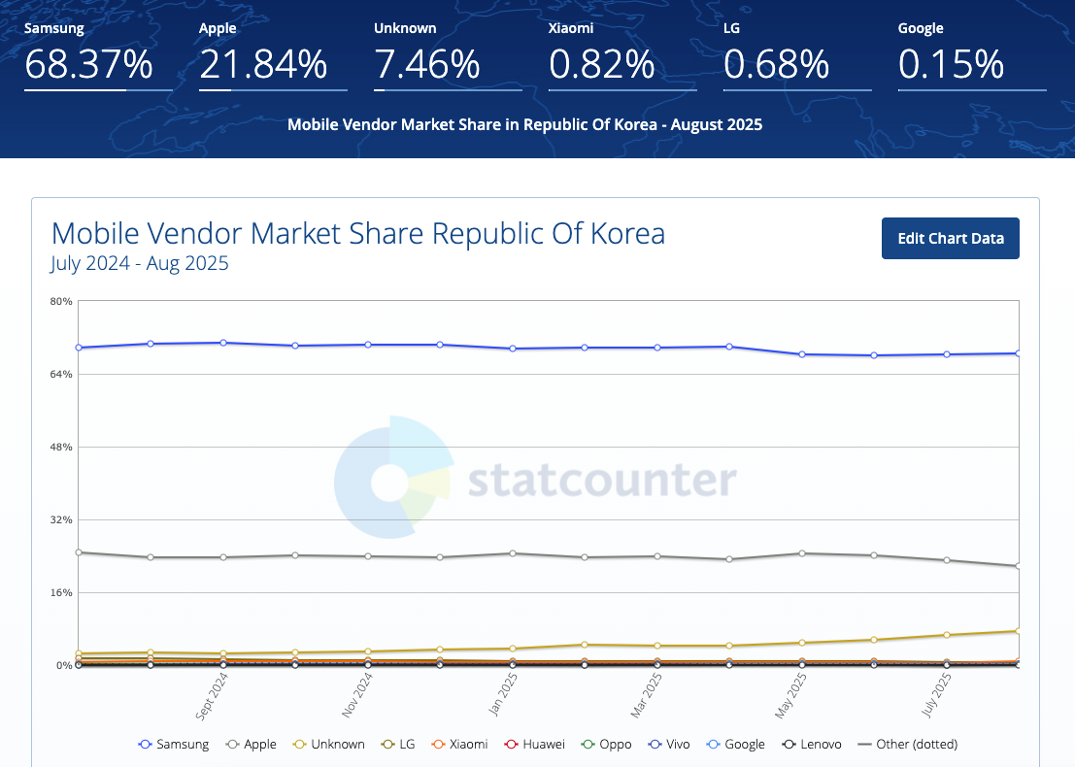
Task: Click the Samsung share bar under 68.37%
Action: 98,89
